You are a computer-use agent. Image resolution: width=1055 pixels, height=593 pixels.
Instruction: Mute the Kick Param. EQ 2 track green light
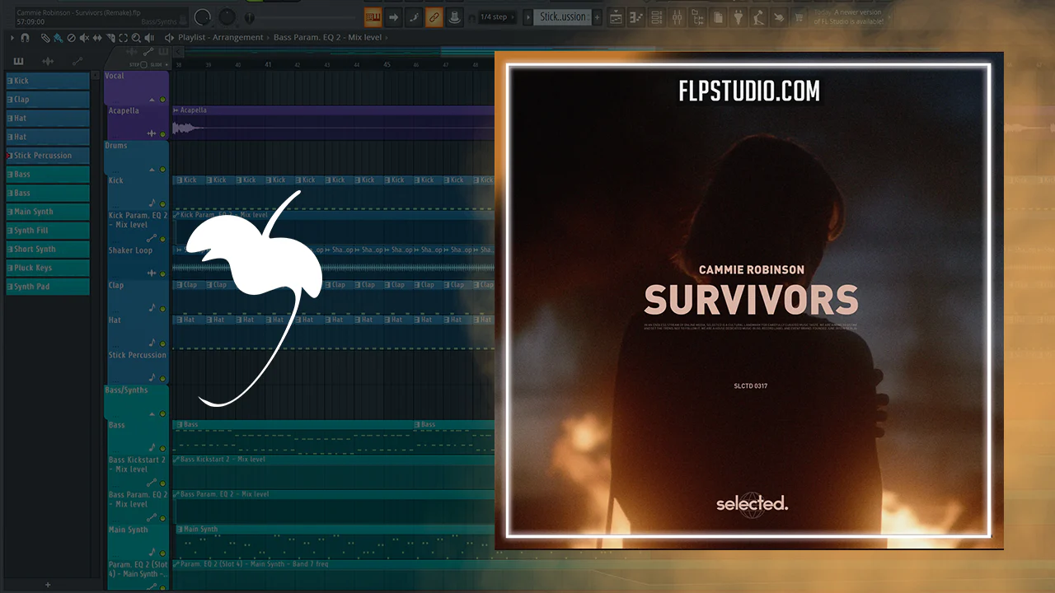pos(162,239)
